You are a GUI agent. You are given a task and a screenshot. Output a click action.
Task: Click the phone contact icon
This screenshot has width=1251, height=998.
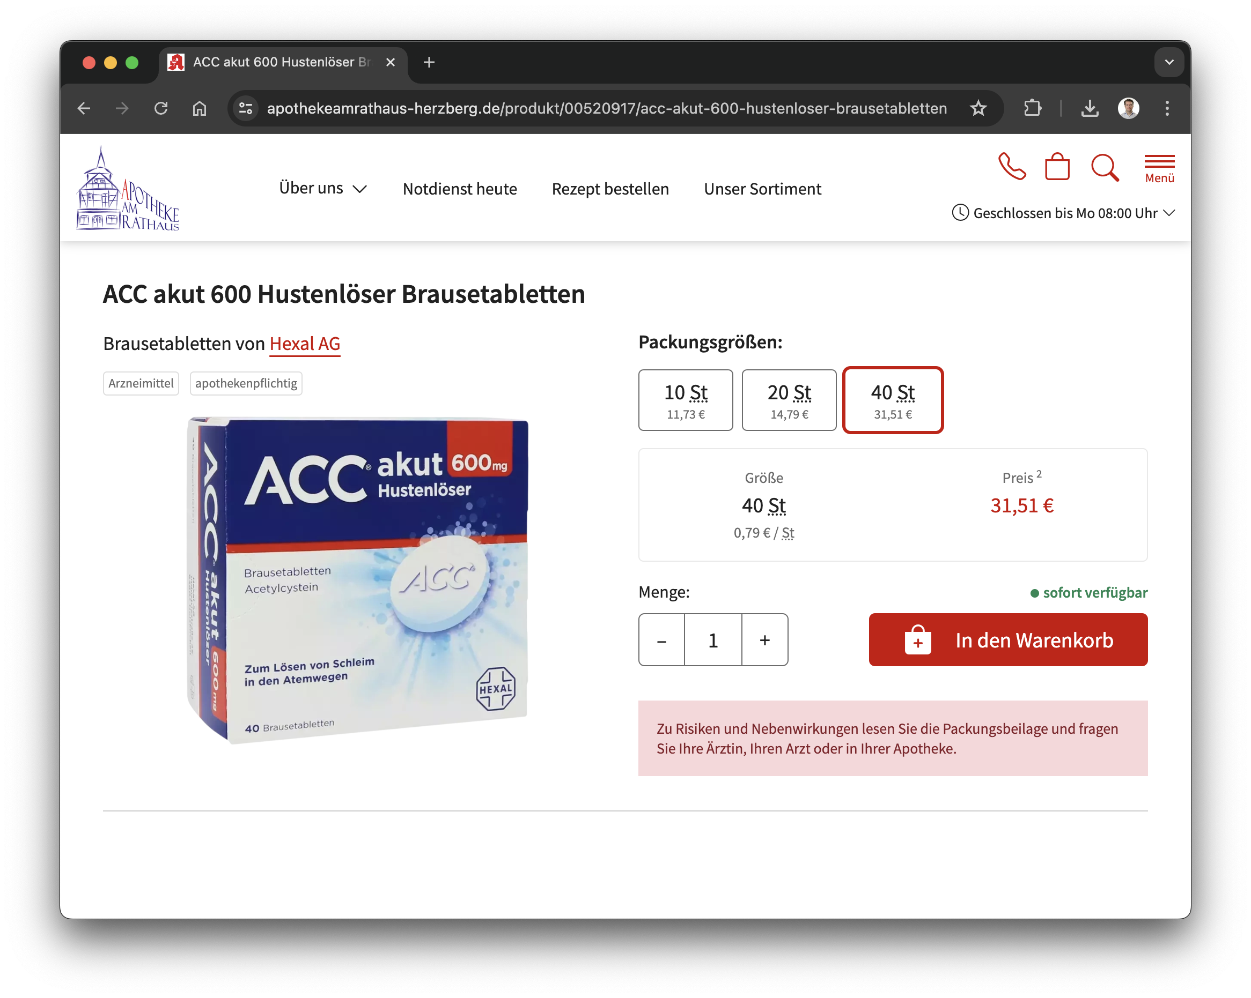tap(1011, 167)
